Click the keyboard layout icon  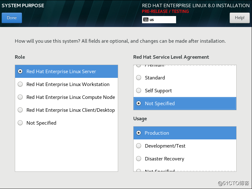(146, 19)
